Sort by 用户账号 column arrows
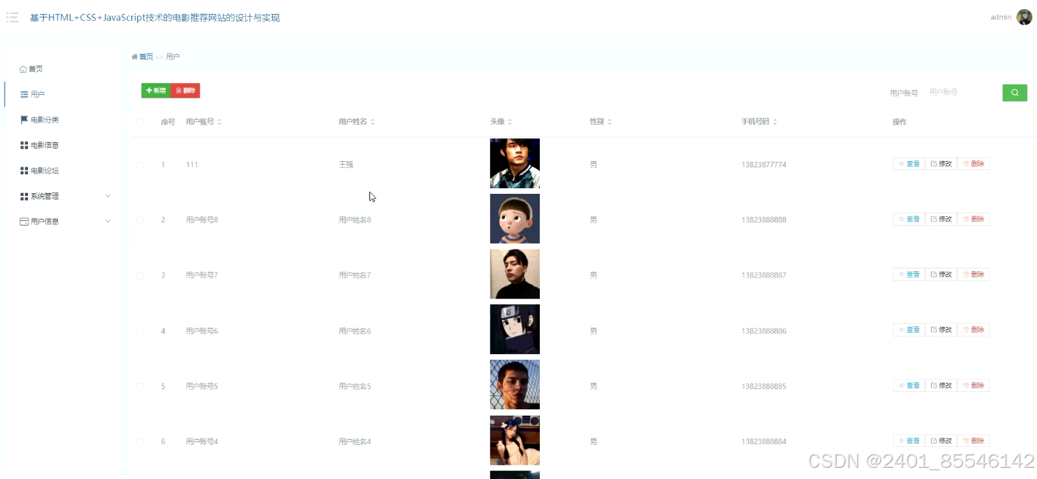1037x479 pixels. [x=219, y=122]
